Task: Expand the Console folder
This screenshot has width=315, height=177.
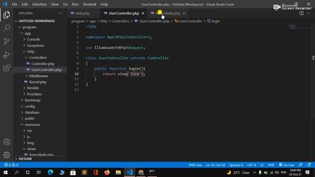Action: coord(33,39)
